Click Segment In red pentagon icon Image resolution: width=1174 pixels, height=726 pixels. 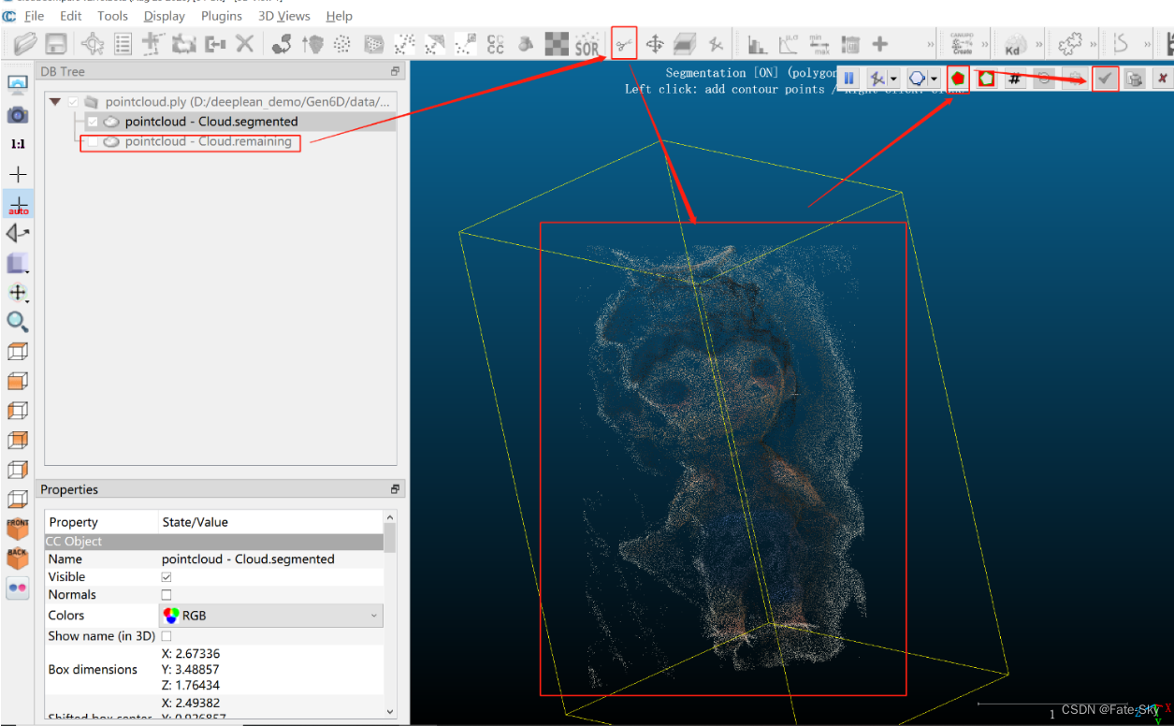point(958,79)
